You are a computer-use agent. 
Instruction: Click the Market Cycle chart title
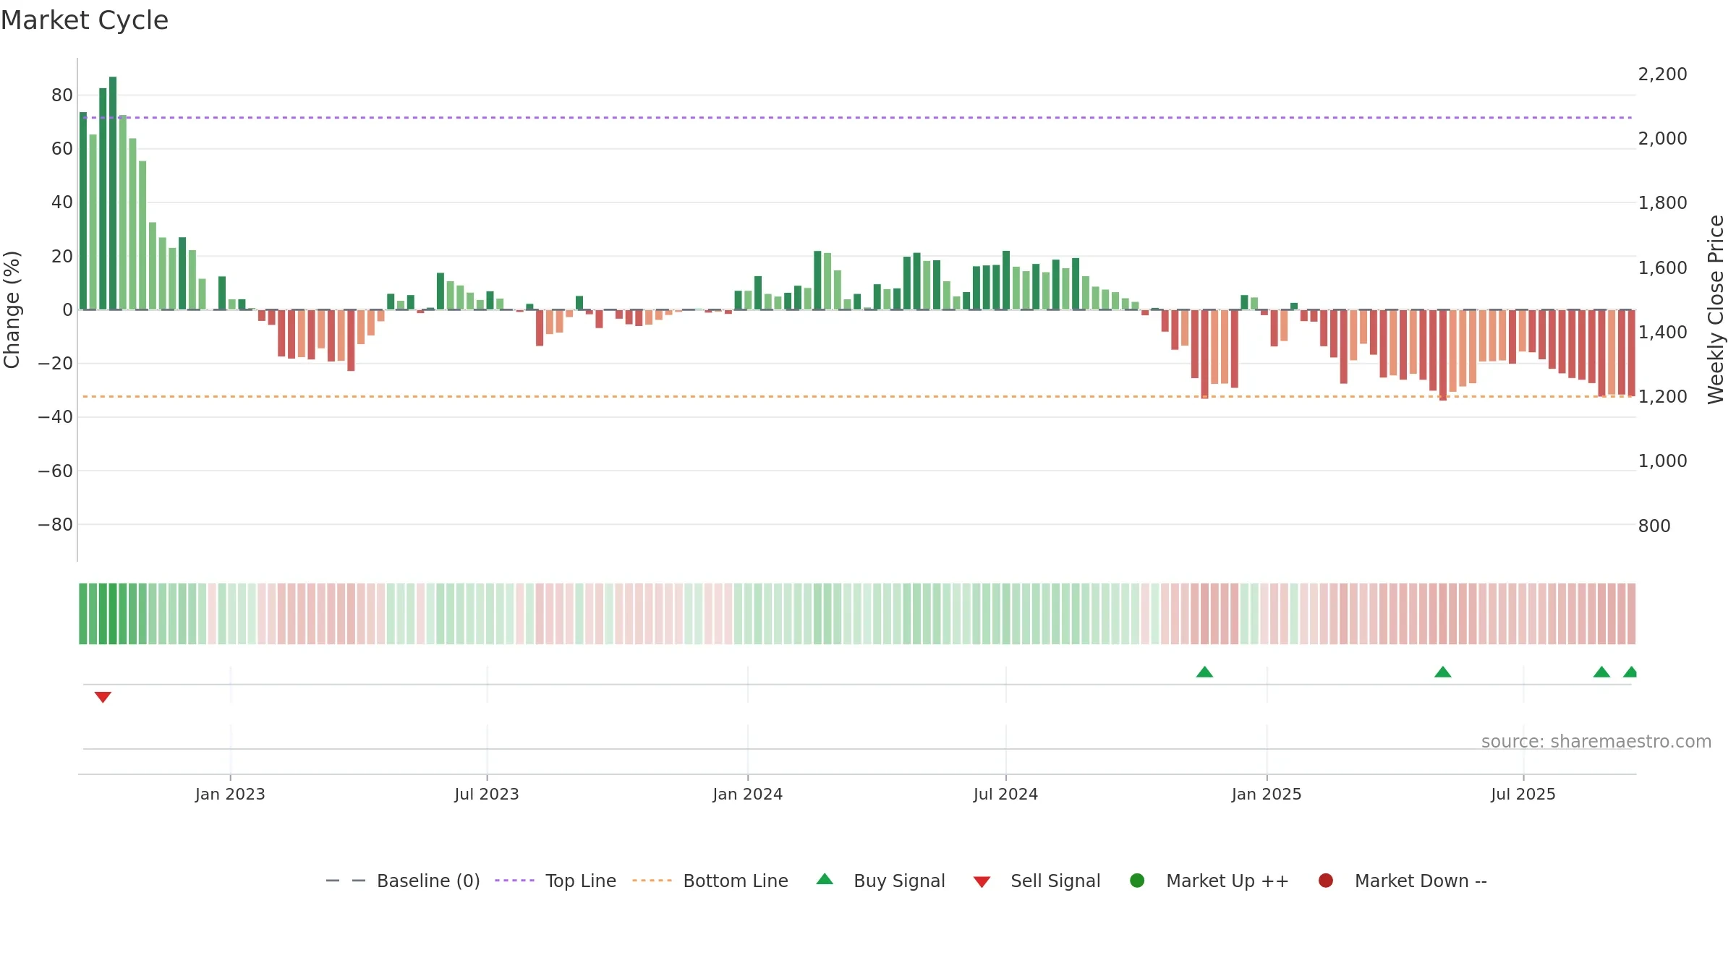point(85,20)
